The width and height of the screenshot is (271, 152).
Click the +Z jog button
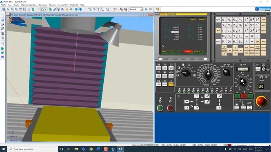(219, 96)
